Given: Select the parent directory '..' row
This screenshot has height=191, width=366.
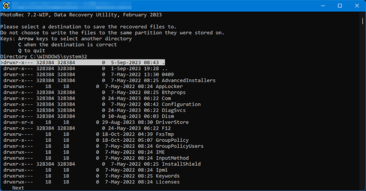Looking at the screenshot, I should coord(85,69).
